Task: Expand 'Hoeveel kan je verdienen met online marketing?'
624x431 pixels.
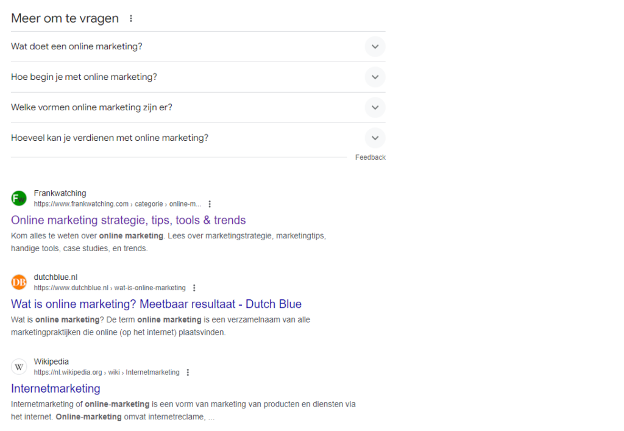Action: [x=375, y=138]
